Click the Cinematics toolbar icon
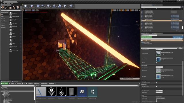 coord(54,6)
